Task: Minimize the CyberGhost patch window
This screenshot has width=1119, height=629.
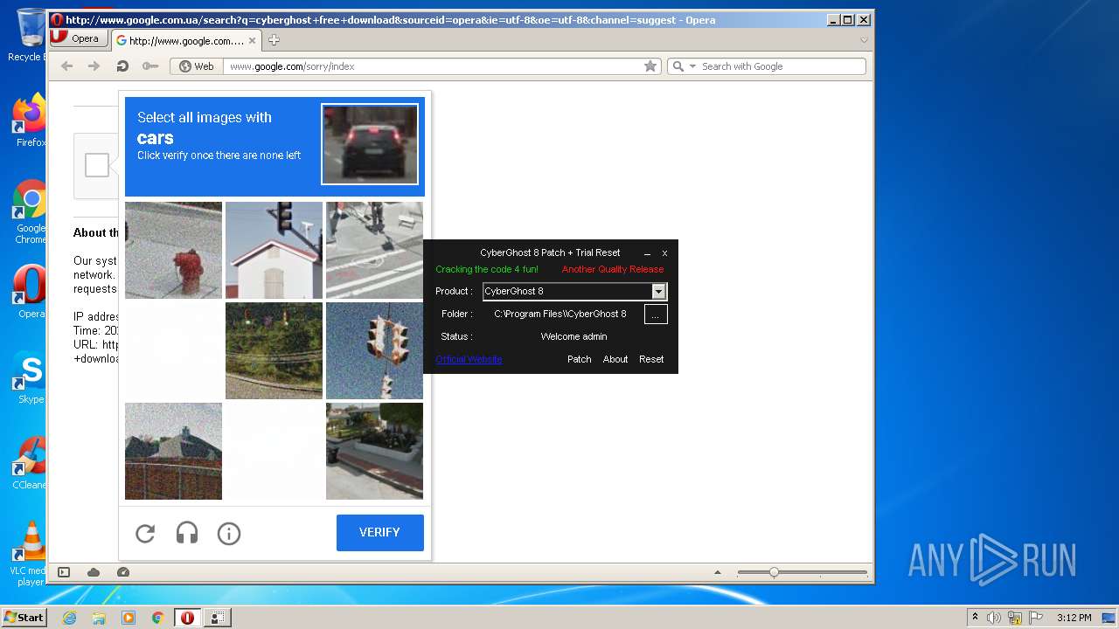Action: point(648,252)
